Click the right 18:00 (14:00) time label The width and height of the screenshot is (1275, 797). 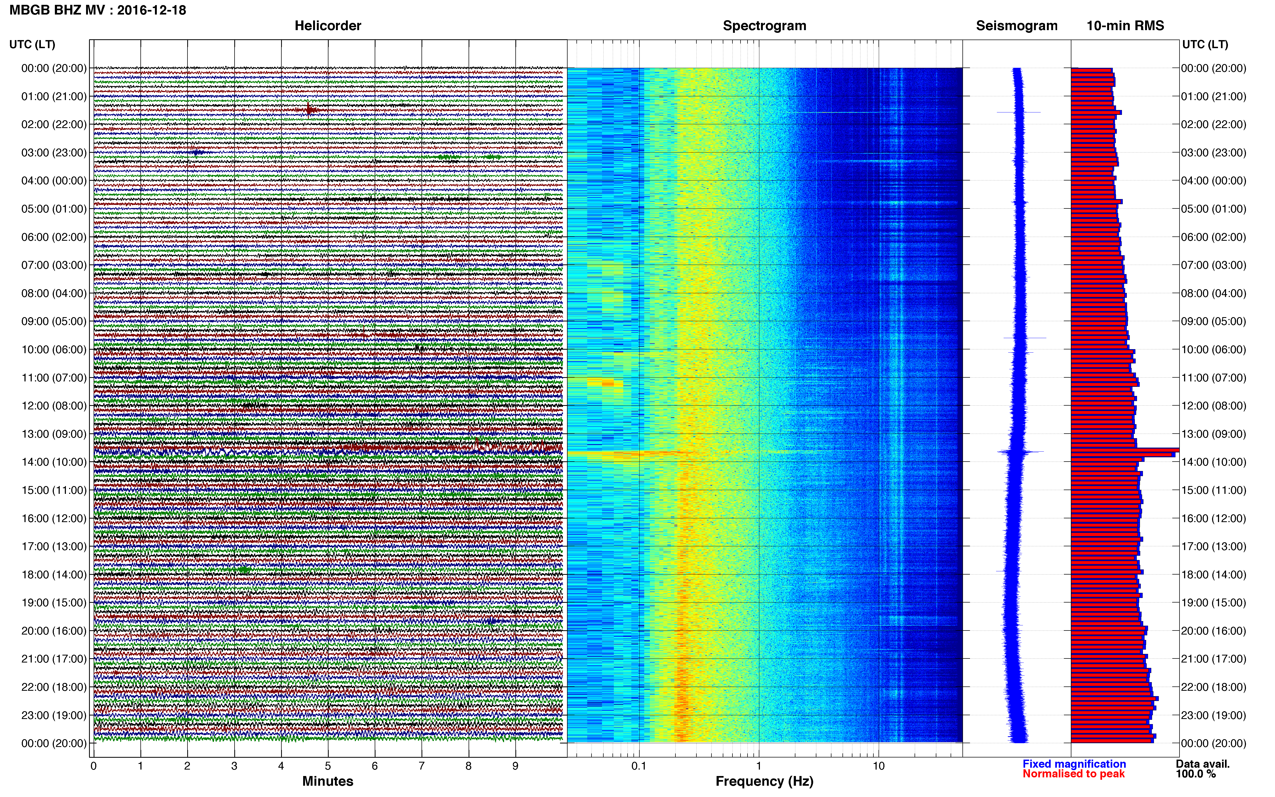[x=1213, y=575]
